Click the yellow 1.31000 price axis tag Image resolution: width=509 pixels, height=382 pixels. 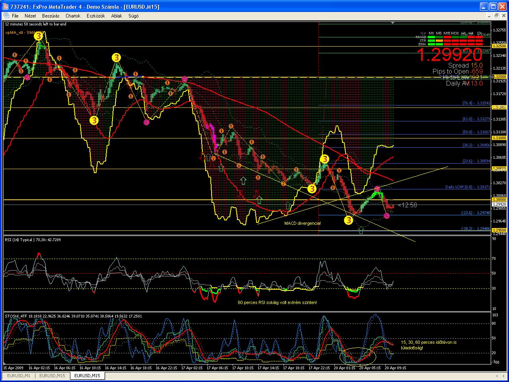[499, 138]
